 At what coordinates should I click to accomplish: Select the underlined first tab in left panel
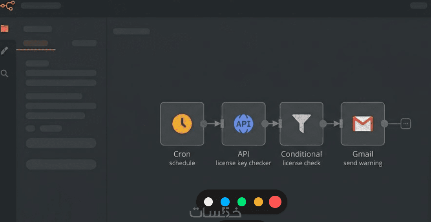click(x=35, y=43)
